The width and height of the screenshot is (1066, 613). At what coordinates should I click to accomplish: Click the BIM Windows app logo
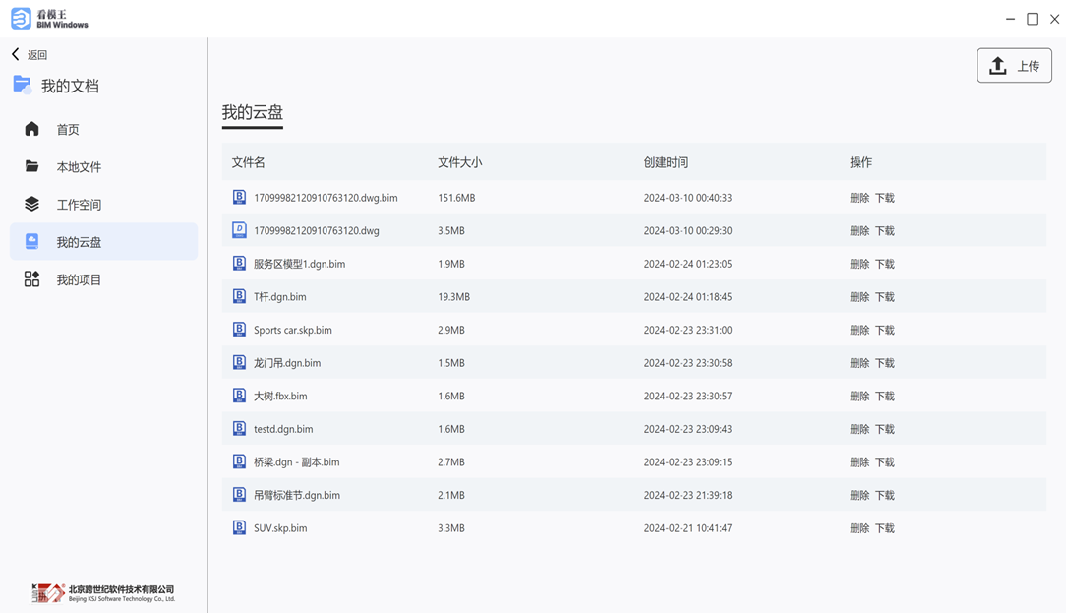coord(21,19)
